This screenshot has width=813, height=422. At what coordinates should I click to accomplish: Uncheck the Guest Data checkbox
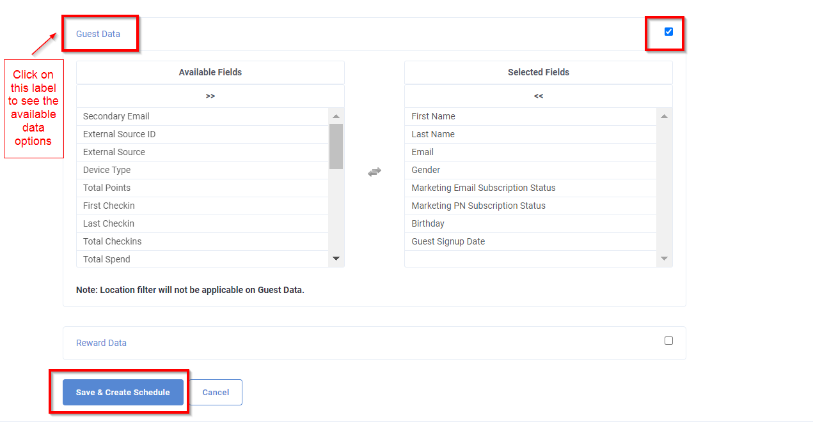click(x=667, y=31)
